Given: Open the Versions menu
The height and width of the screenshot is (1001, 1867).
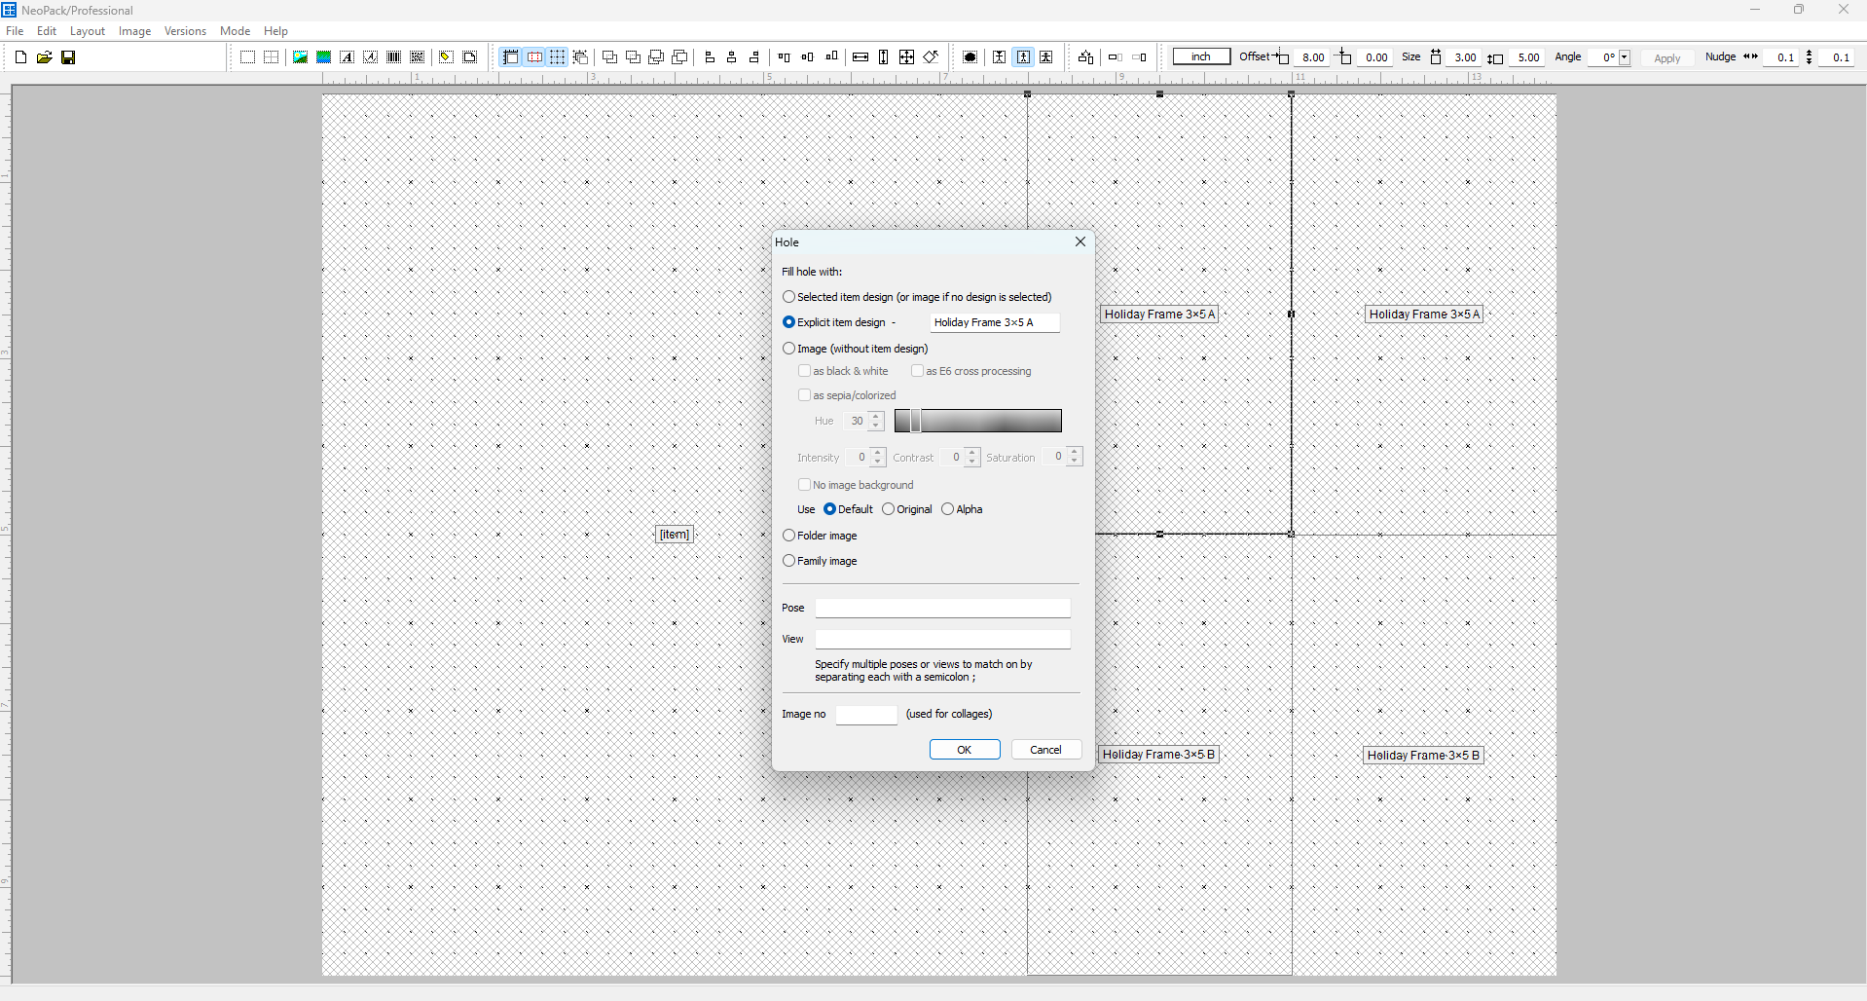Looking at the screenshot, I should pyautogui.click(x=184, y=30).
